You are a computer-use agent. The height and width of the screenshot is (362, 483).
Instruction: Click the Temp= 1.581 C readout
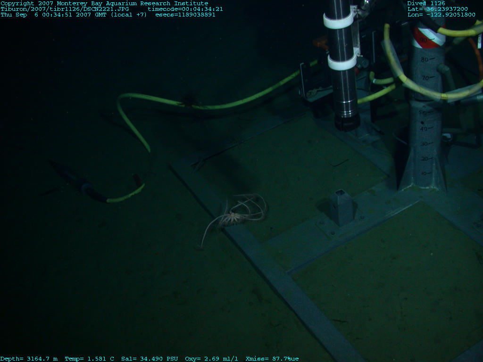[89, 359]
